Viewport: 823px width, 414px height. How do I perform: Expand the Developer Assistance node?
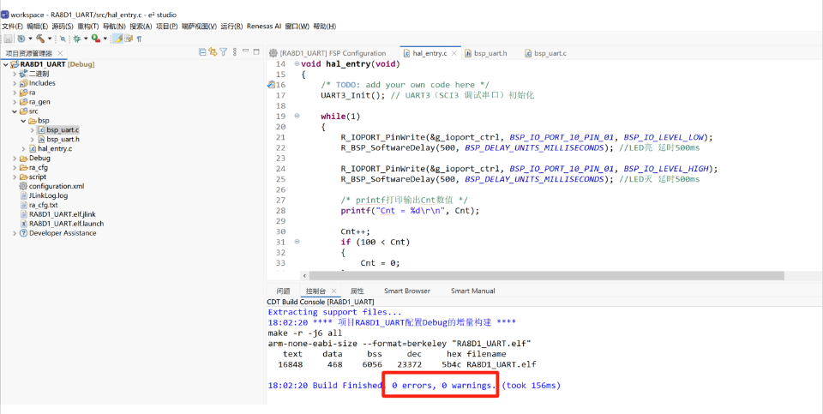tap(15, 233)
